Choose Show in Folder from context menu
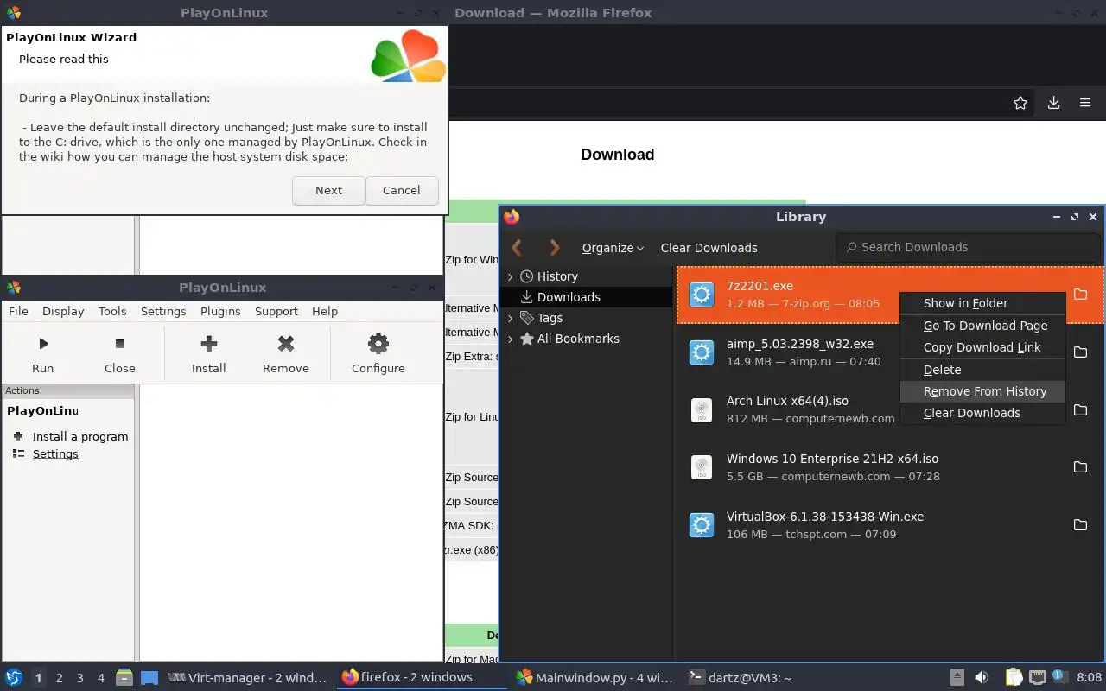1106x691 pixels. pos(982,303)
